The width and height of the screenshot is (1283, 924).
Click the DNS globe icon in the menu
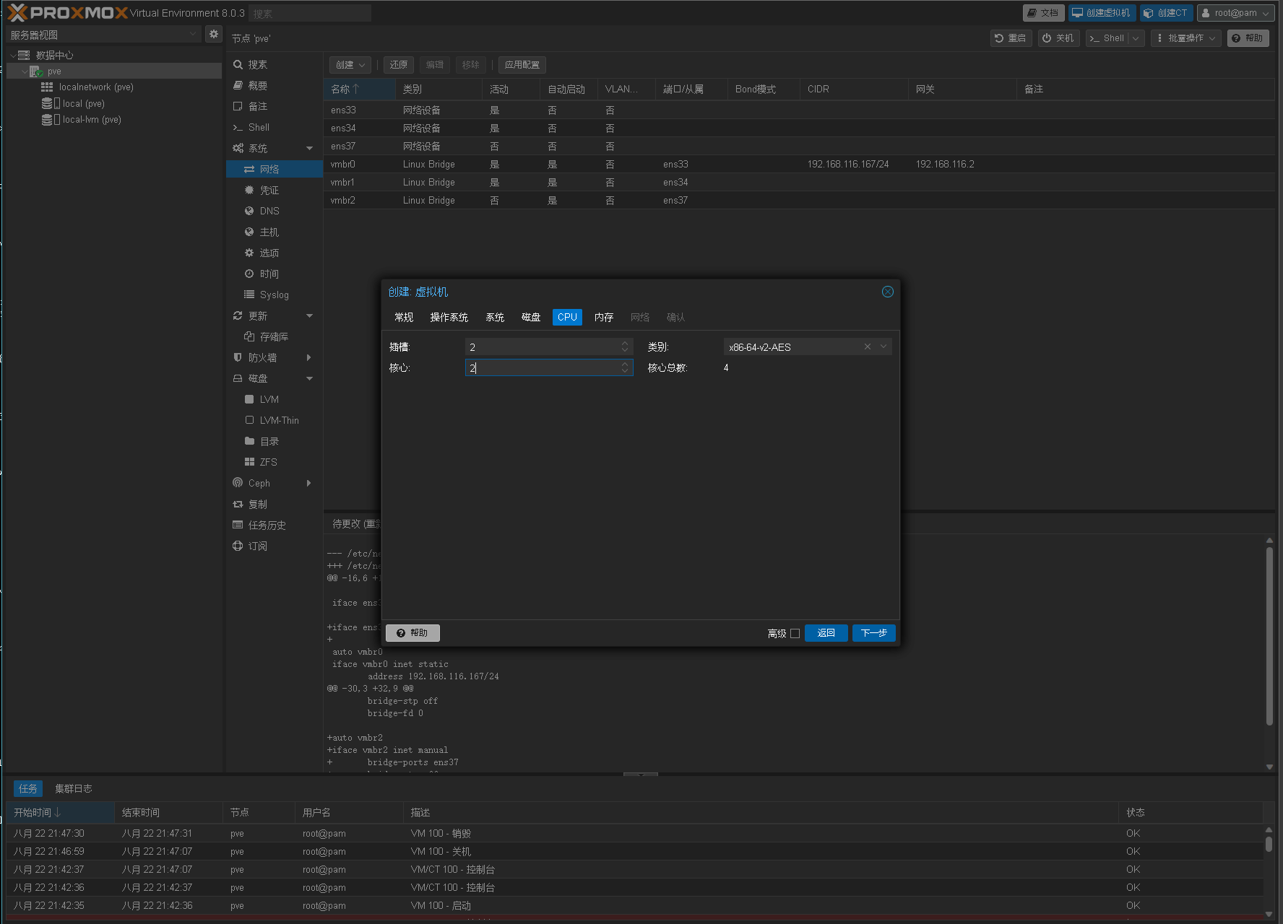click(249, 211)
